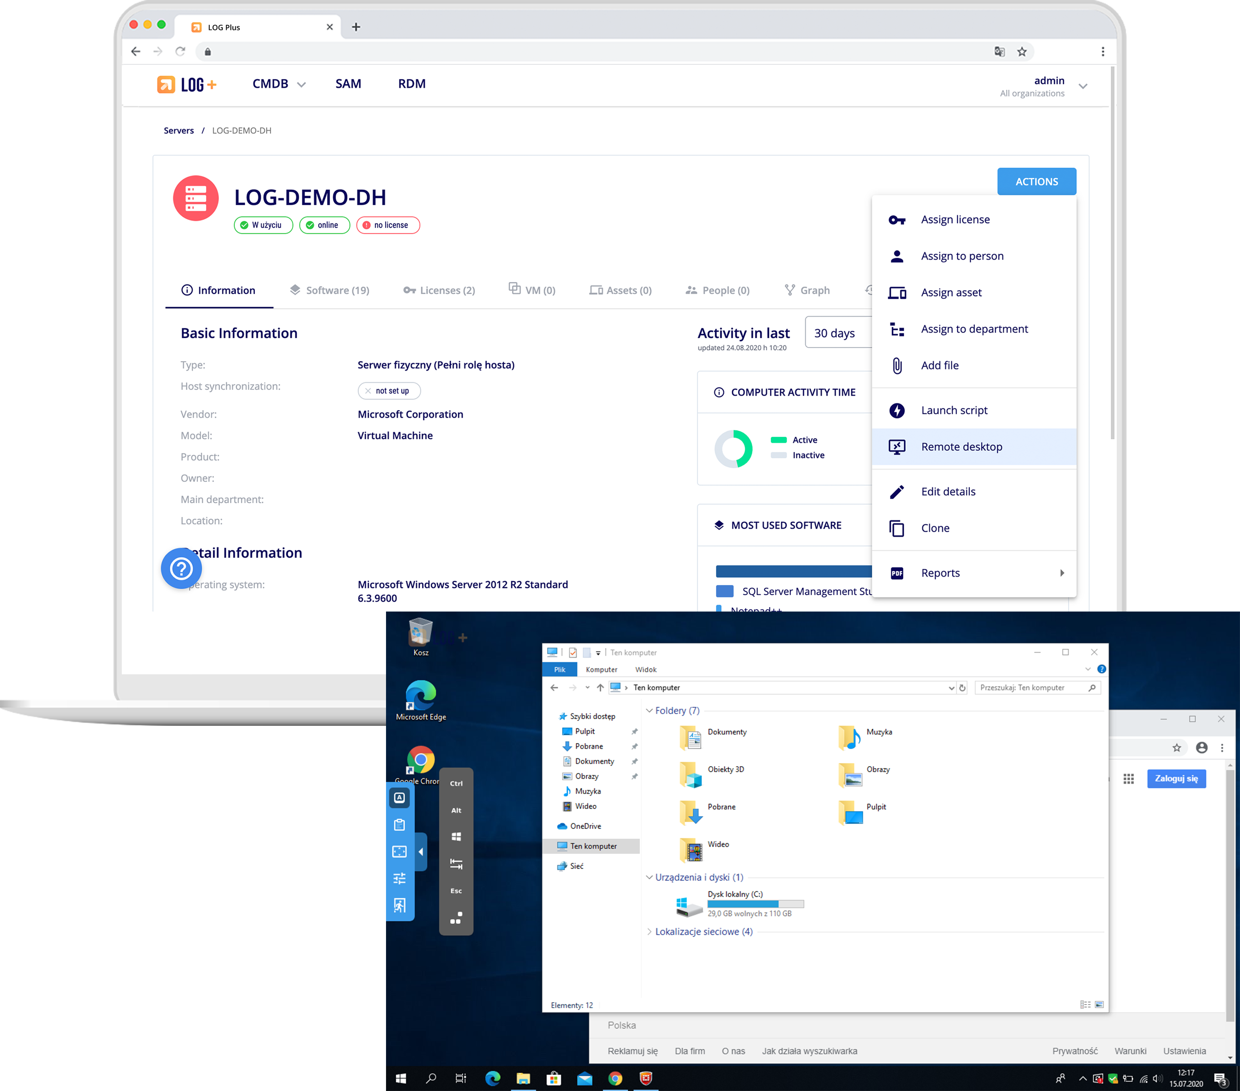Click the Clone copy icon
Image resolution: width=1240 pixels, height=1091 pixels.
[897, 528]
